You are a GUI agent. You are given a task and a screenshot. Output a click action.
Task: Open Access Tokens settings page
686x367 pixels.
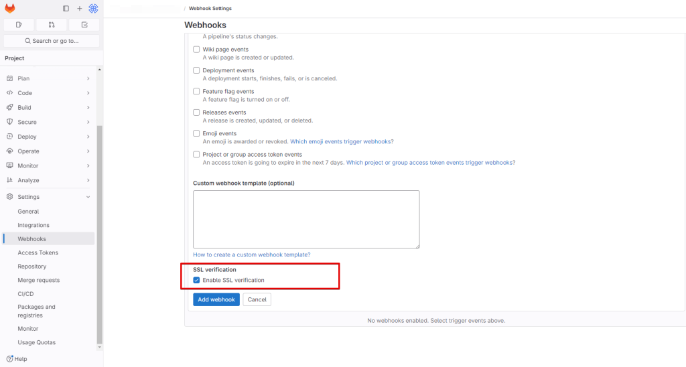pos(38,252)
